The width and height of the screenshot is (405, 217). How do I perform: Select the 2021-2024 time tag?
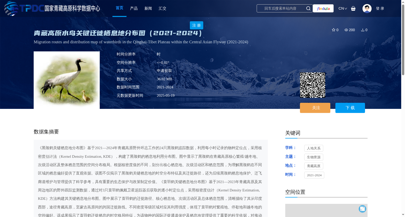[x=314, y=175]
